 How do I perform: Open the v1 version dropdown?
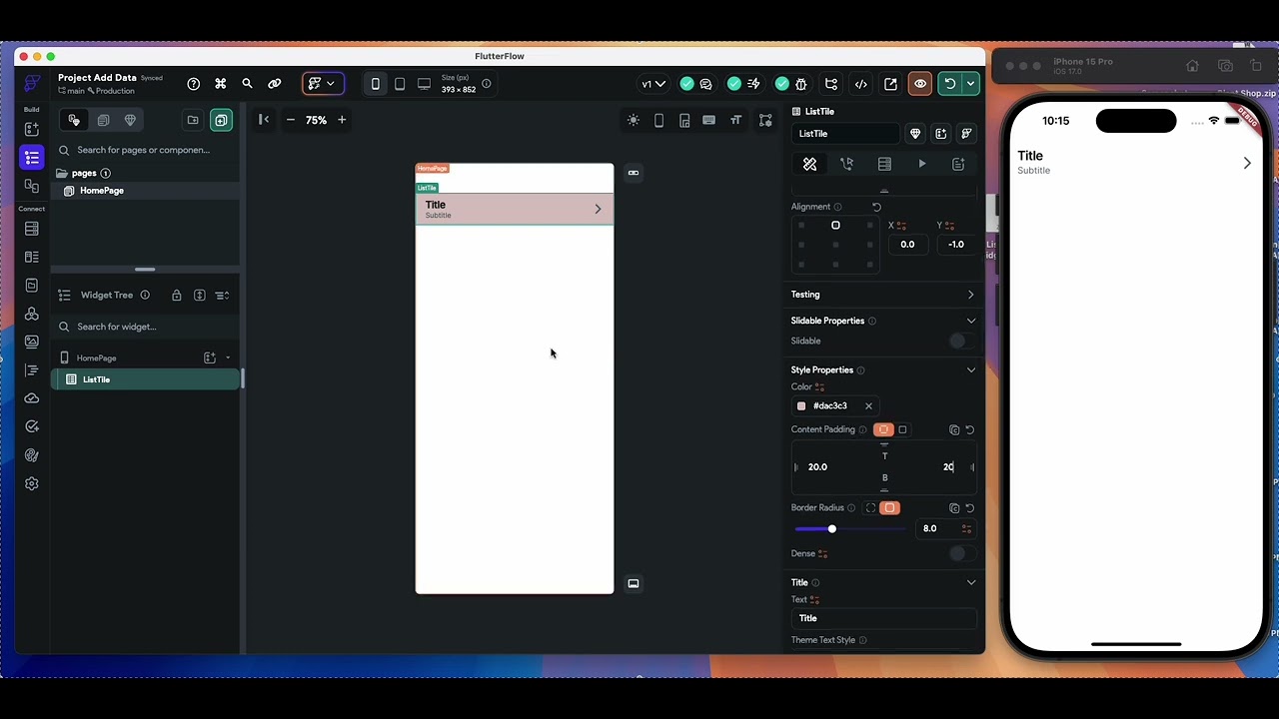(653, 84)
